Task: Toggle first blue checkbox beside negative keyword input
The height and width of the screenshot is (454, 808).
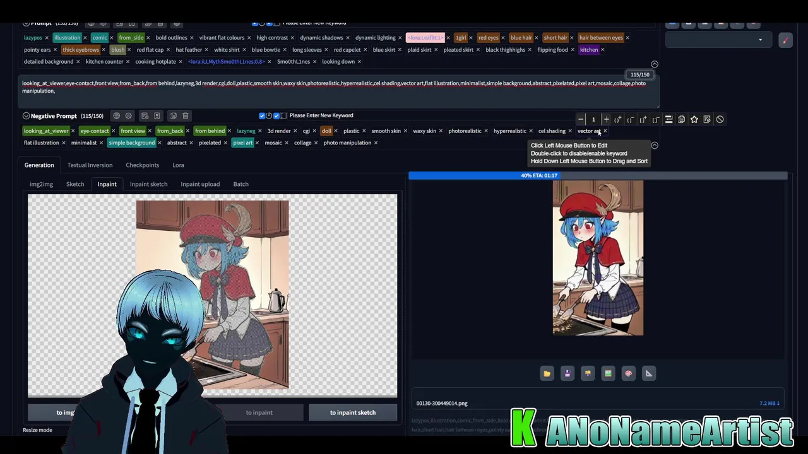Action: tap(262, 115)
